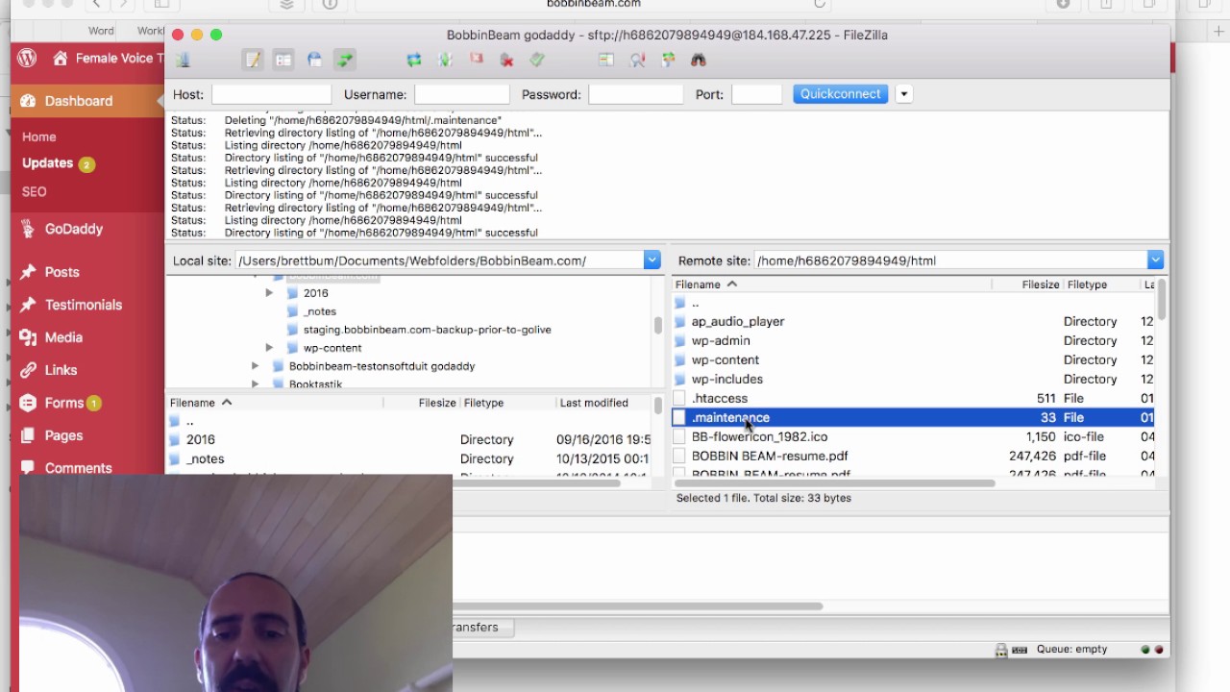This screenshot has height=692, width=1230.
Task: Click the ap_audio_player folder icon
Action: (680, 322)
